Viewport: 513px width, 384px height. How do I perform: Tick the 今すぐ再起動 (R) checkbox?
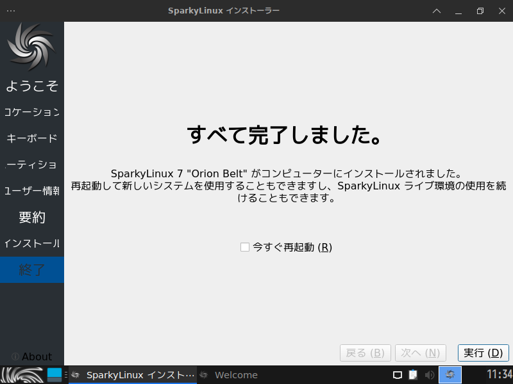click(x=245, y=247)
